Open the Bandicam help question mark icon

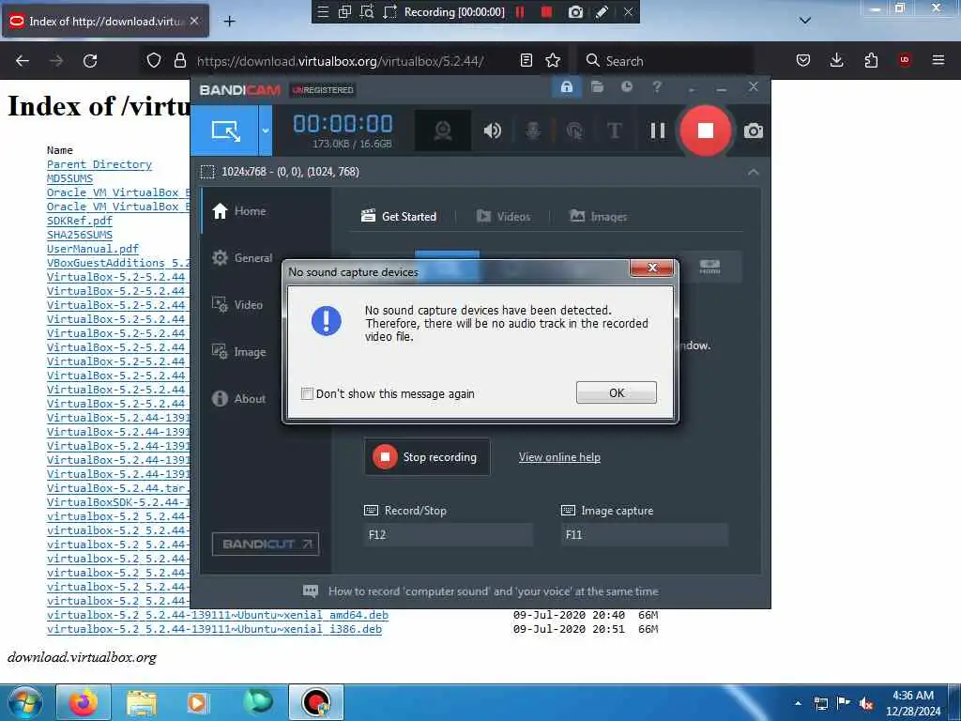pyautogui.click(x=656, y=87)
